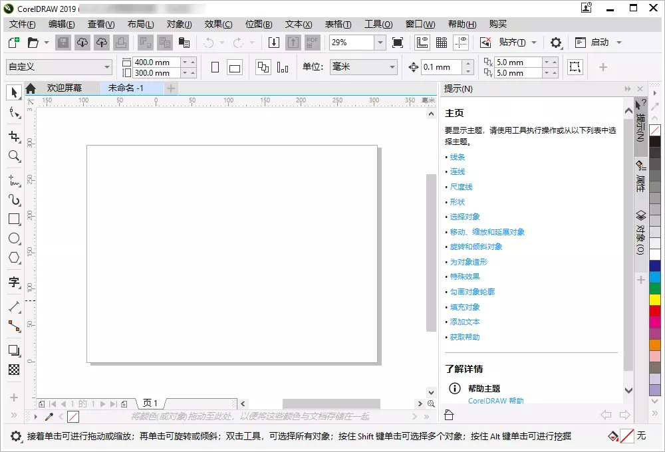The image size is (665, 452).
Task: Toggle the grid display on
Action: 440,42
